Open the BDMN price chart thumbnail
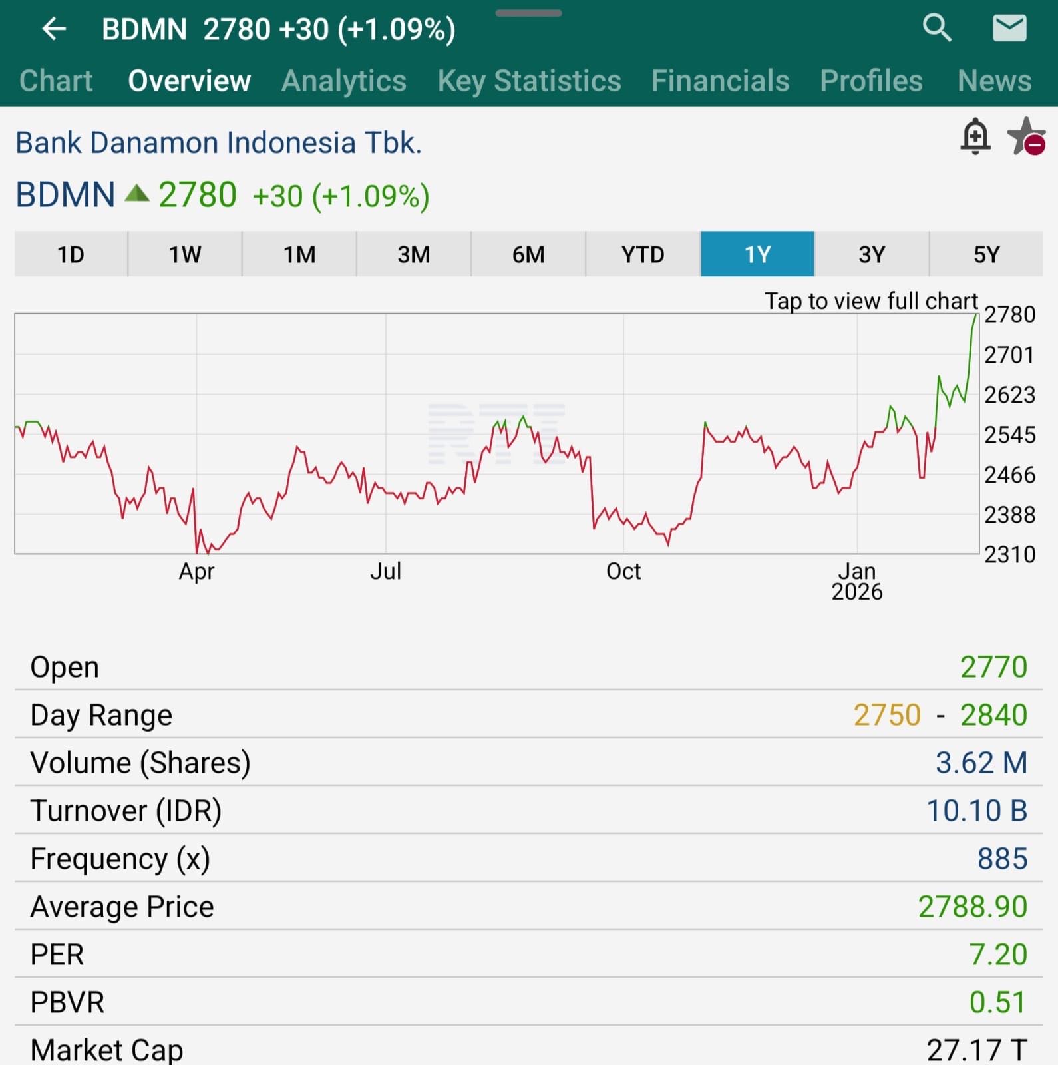The image size is (1058, 1065). pos(496,434)
